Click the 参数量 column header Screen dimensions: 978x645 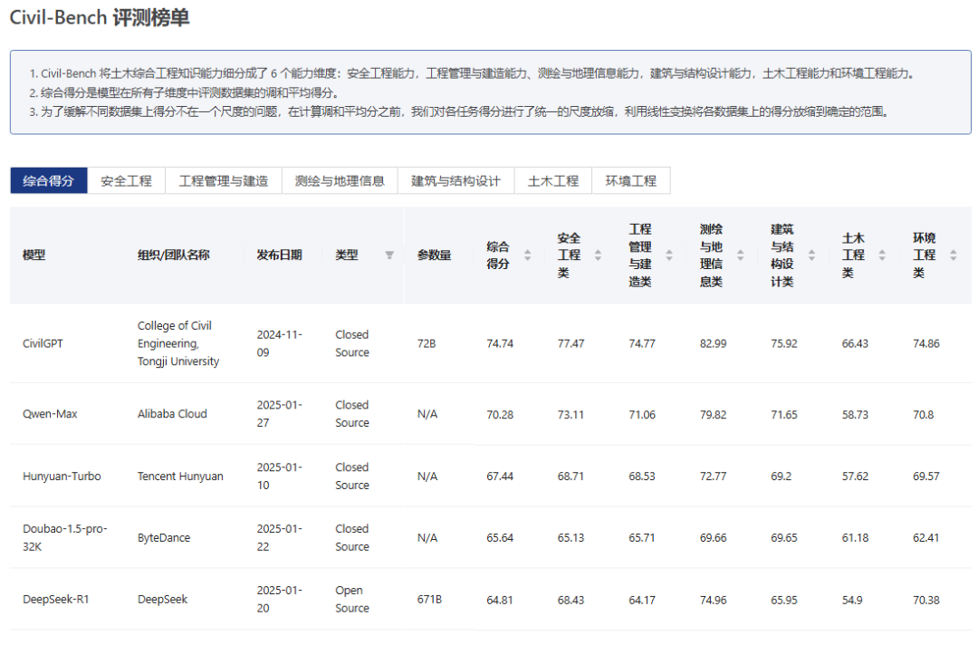coord(434,255)
